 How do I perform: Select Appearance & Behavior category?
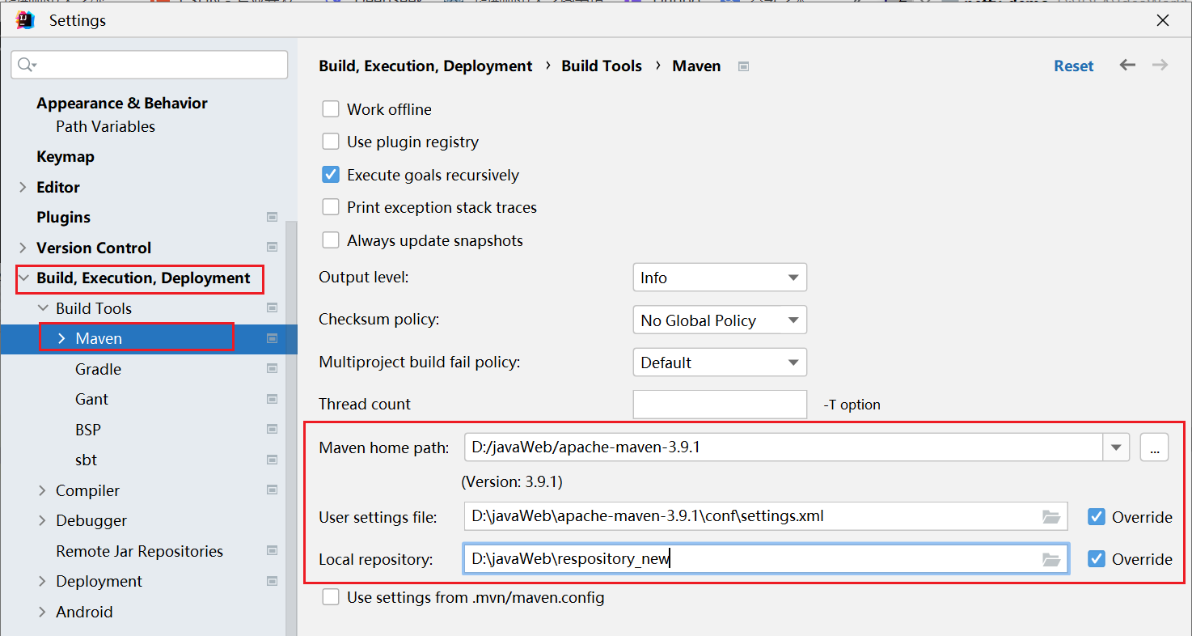coord(122,103)
